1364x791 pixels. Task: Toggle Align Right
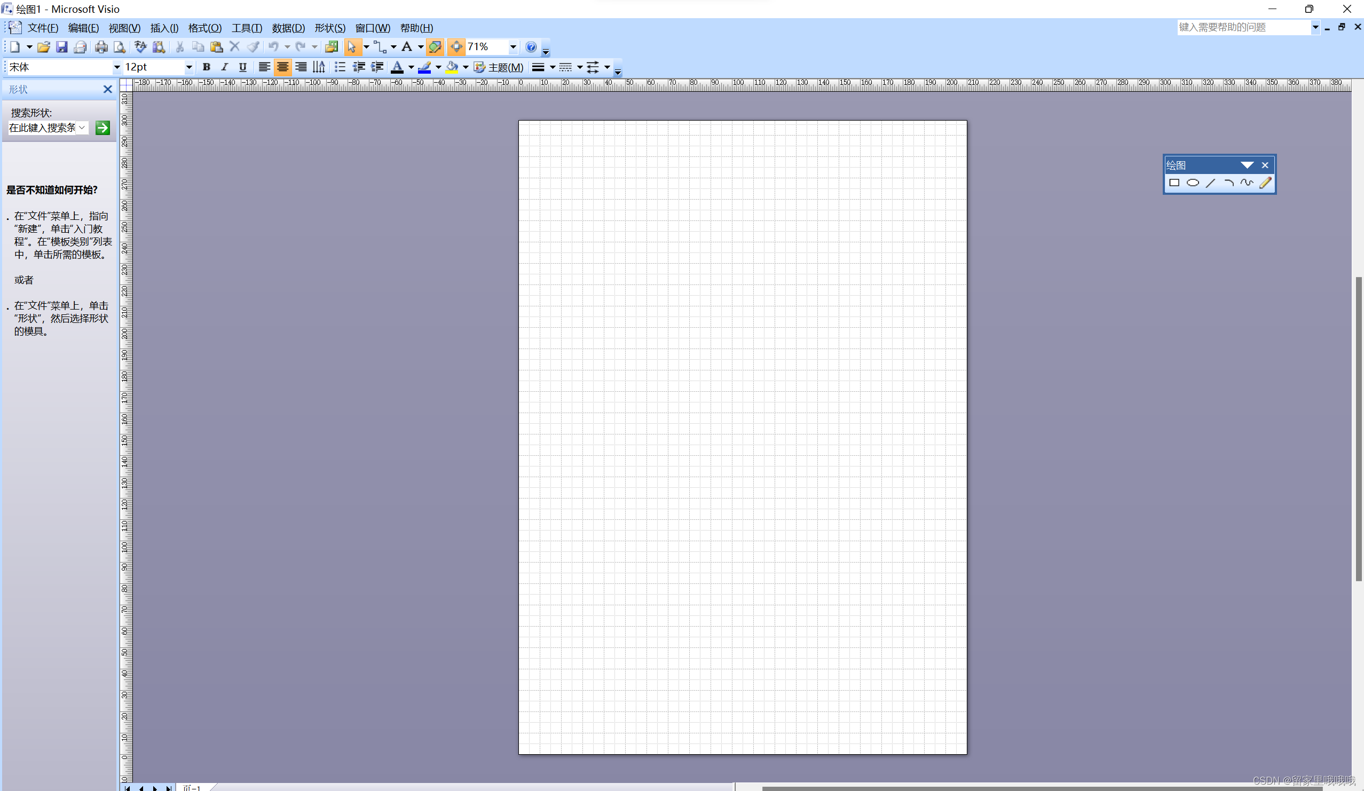coord(301,67)
